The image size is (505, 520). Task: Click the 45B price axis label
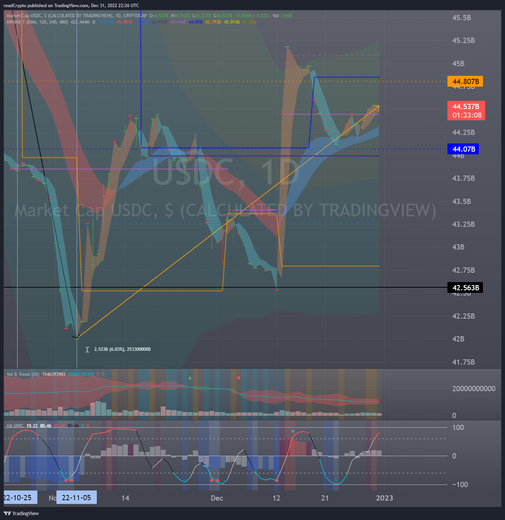pyautogui.click(x=458, y=64)
